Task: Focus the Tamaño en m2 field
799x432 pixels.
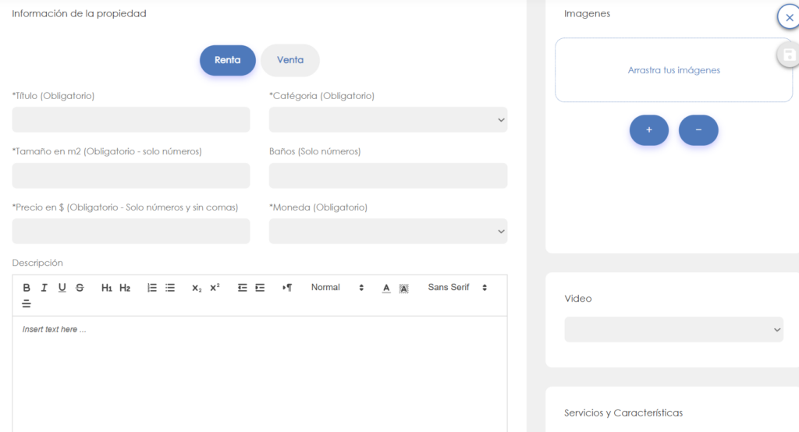Action: (131, 175)
